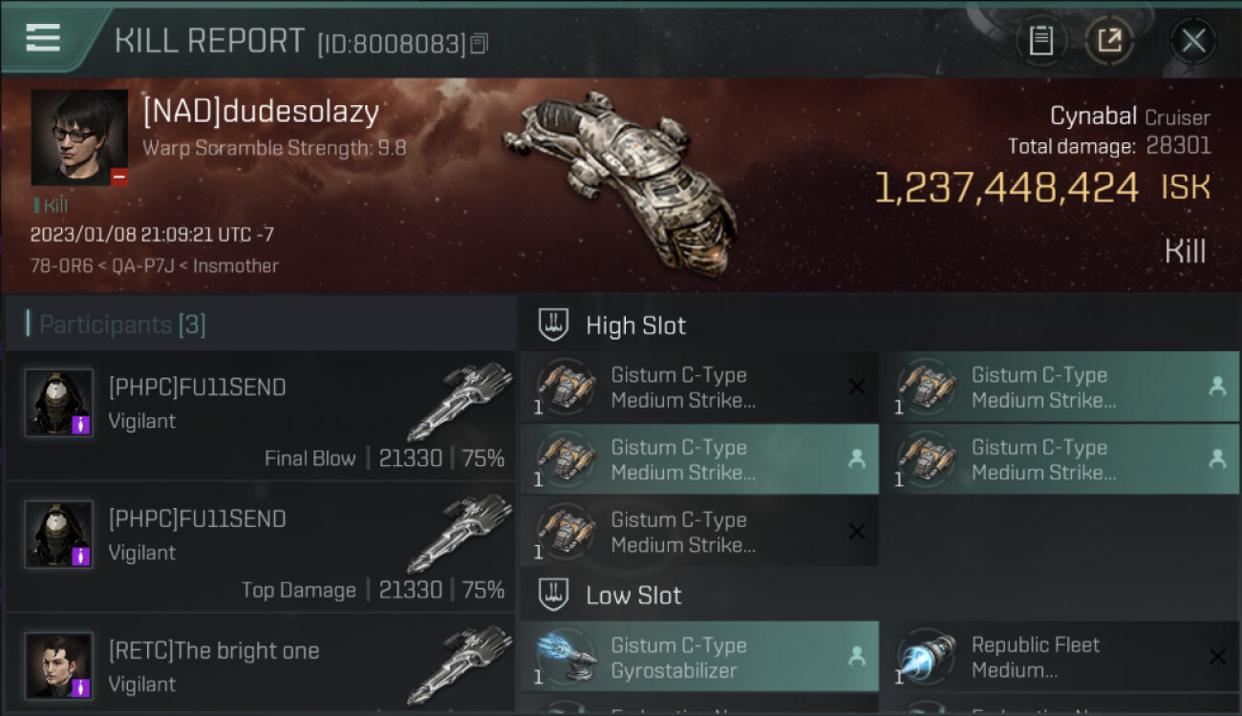This screenshot has width=1242, height=716.
Task: Open FU11SEND Top Damage participant entry
Action: point(260,546)
